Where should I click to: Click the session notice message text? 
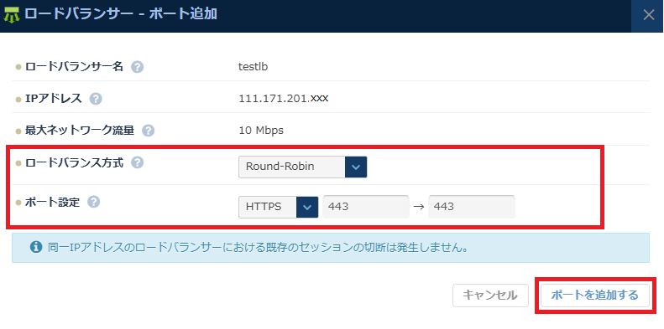pyautogui.click(x=258, y=248)
